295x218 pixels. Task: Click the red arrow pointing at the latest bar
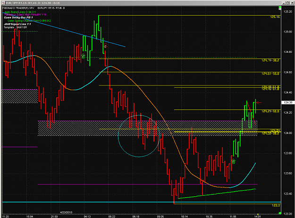(x=259, y=102)
